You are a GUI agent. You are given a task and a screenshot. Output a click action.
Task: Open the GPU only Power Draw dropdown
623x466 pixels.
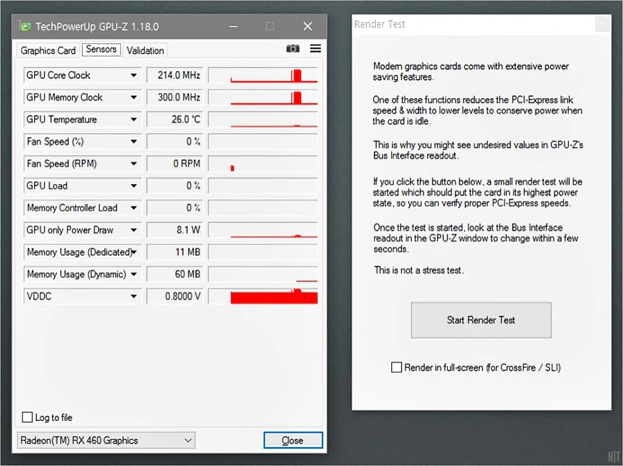point(134,230)
